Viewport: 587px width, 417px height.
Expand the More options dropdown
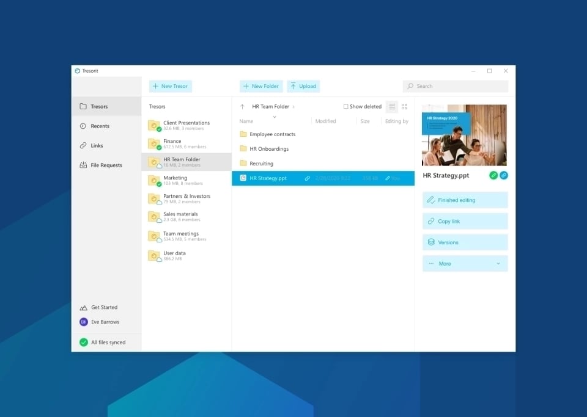point(465,263)
